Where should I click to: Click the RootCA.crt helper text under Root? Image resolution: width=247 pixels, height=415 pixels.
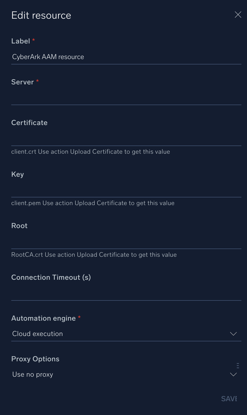click(94, 255)
